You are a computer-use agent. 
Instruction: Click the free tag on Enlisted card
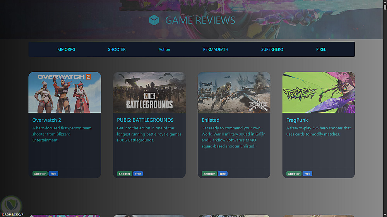pyautogui.click(x=223, y=174)
